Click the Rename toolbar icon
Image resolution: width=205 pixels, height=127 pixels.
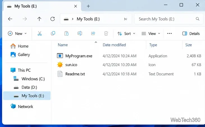[80, 34]
